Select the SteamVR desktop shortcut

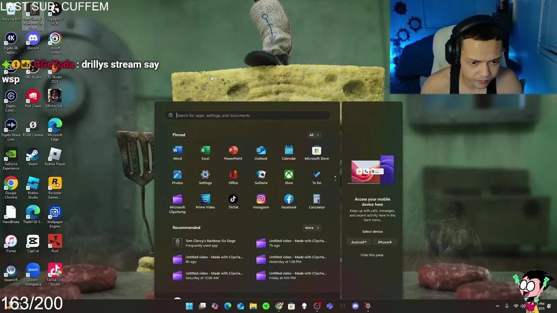pos(11,273)
